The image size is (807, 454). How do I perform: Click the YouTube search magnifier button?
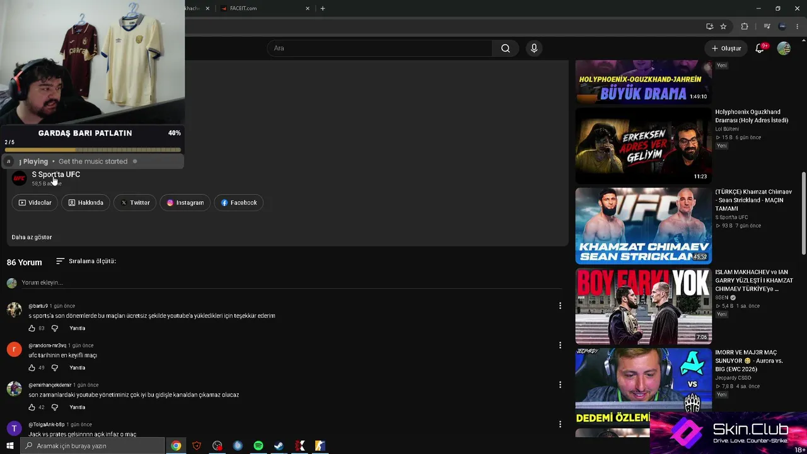505,49
